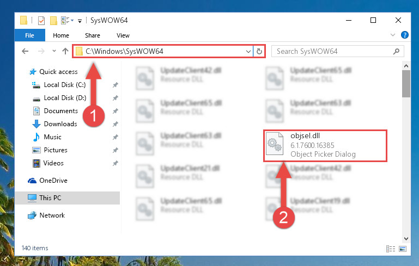Switch to the View ribbon tab
Image resolution: width=419 pixels, height=266 pixels.
point(123,35)
